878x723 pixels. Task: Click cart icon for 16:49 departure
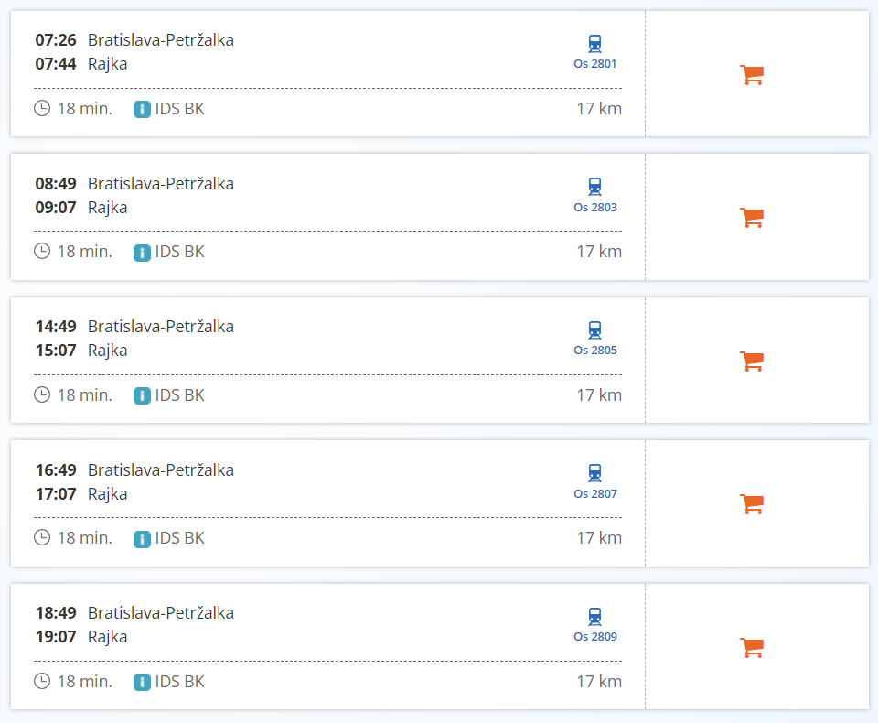(x=751, y=504)
